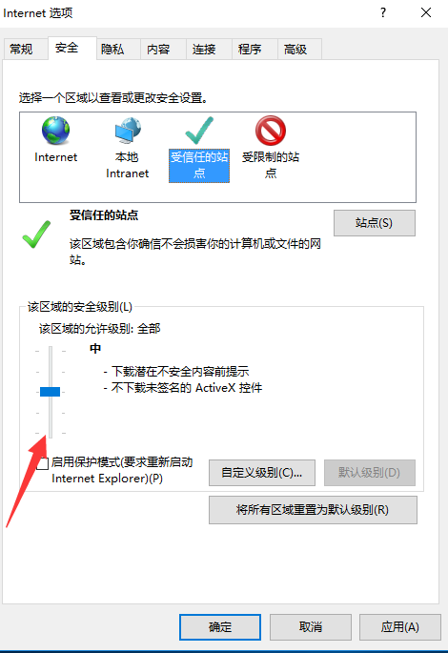Open the 连接 tab

[204, 50]
